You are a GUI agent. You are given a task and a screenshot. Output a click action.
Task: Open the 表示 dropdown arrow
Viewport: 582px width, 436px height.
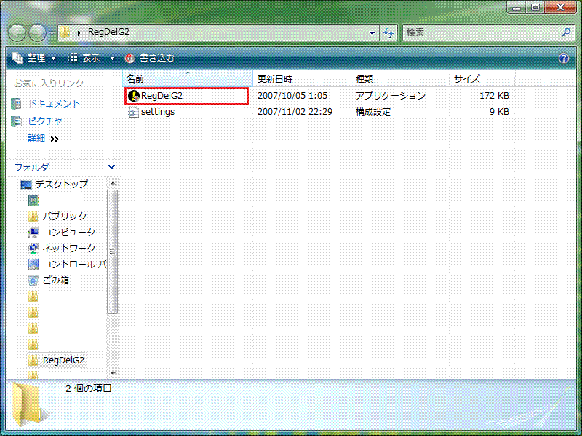tap(112, 58)
